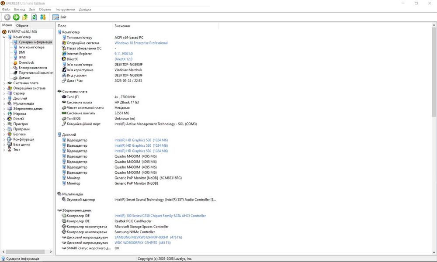Click the Комунікаційний порт row icon
The width and height of the screenshot is (437, 262).
pos(64,124)
